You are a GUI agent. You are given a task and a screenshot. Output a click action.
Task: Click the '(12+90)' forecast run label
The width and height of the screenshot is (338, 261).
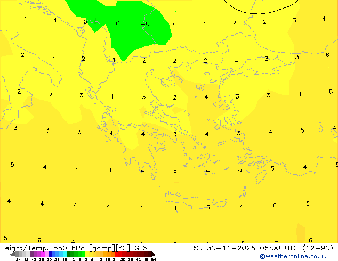[318, 248]
